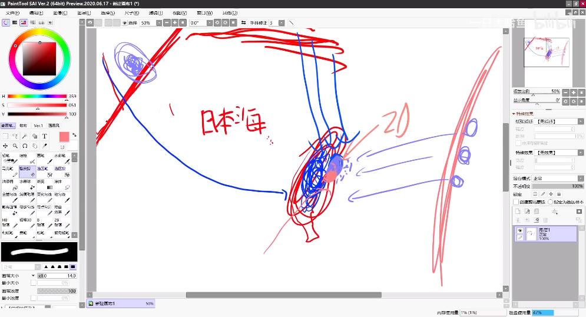This screenshot has height=317, width=586.
Task: Open the brush mode dropdown
Action: tap(37, 266)
